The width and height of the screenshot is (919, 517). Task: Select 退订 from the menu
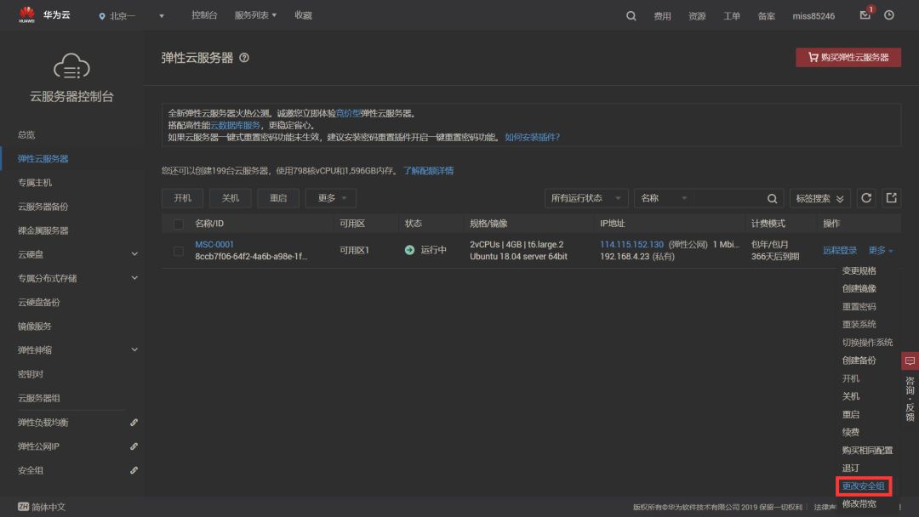click(850, 468)
